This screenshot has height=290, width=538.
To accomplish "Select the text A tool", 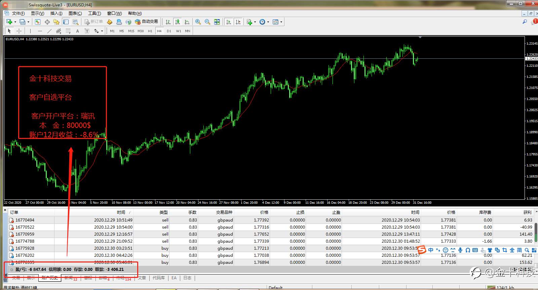I will (x=77, y=31).
